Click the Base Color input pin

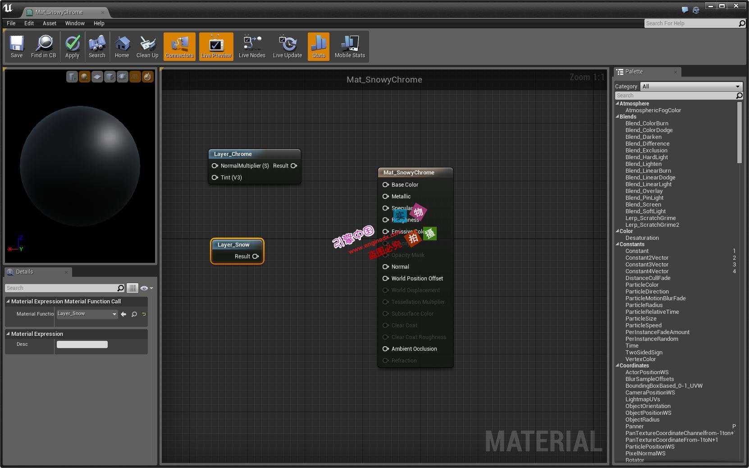pos(386,185)
